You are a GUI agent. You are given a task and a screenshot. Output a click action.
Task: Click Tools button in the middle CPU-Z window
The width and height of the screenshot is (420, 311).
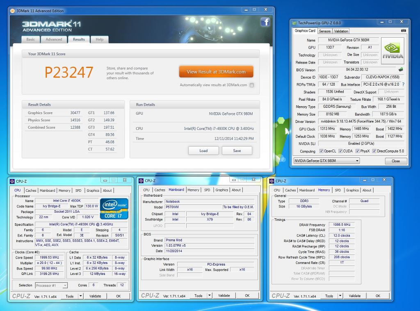tap(198, 295)
